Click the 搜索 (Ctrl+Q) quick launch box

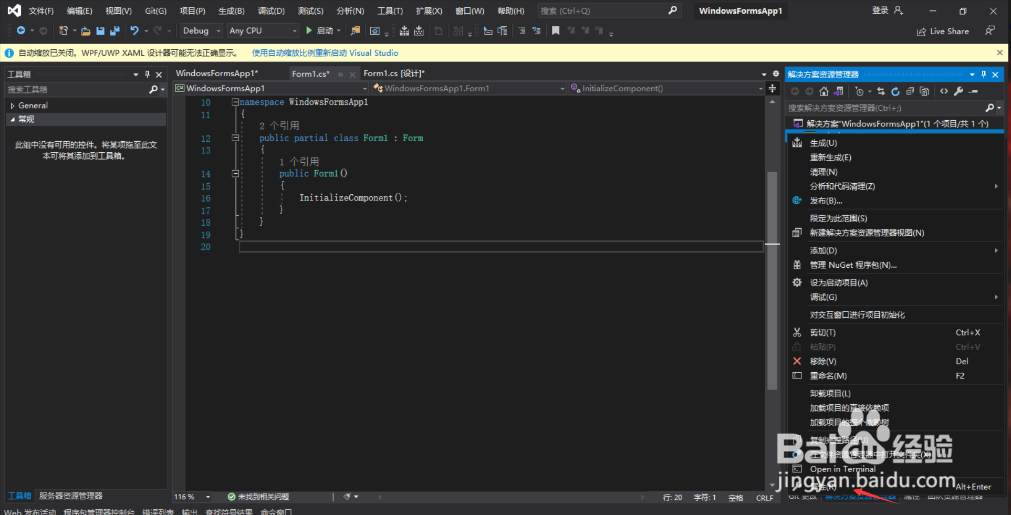(609, 10)
